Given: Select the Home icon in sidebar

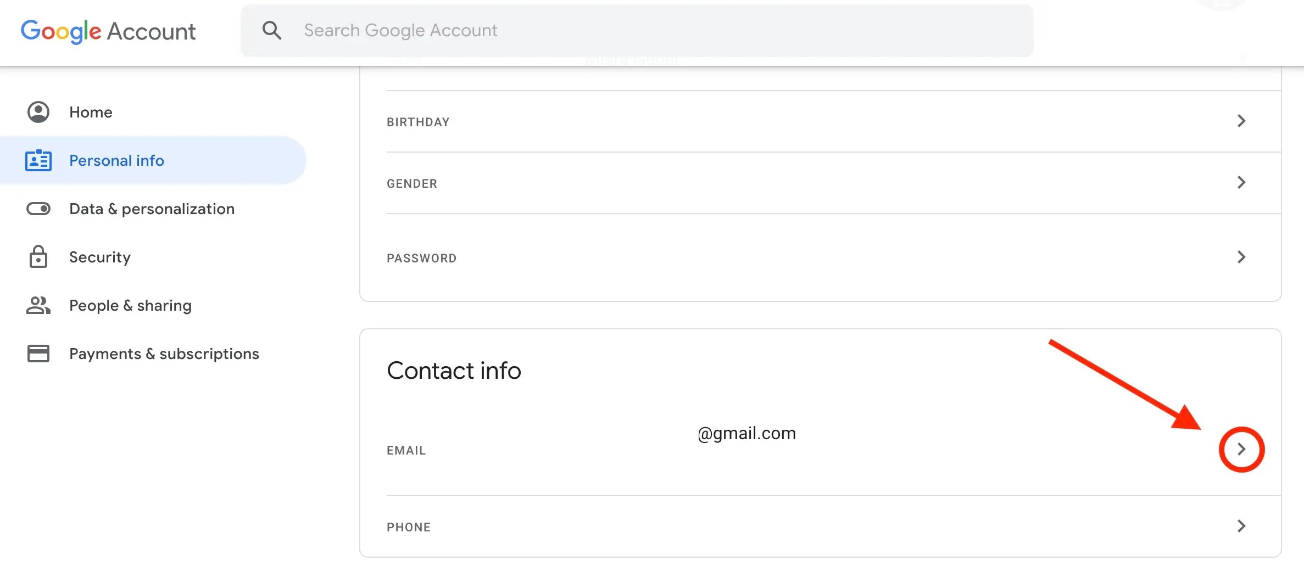Looking at the screenshot, I should pos(37,112).
